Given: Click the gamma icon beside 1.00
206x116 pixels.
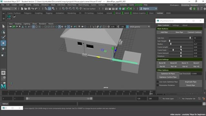Looking at the screenshot, I should (118, 27).
